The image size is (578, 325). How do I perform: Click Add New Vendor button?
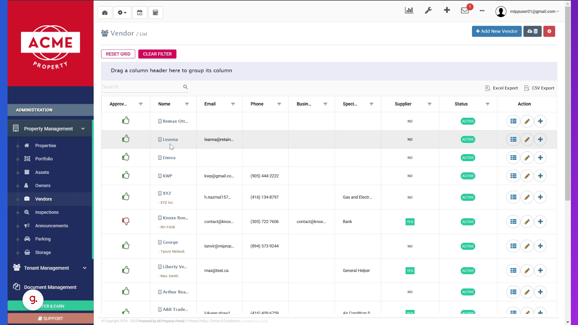click(496, 31)
